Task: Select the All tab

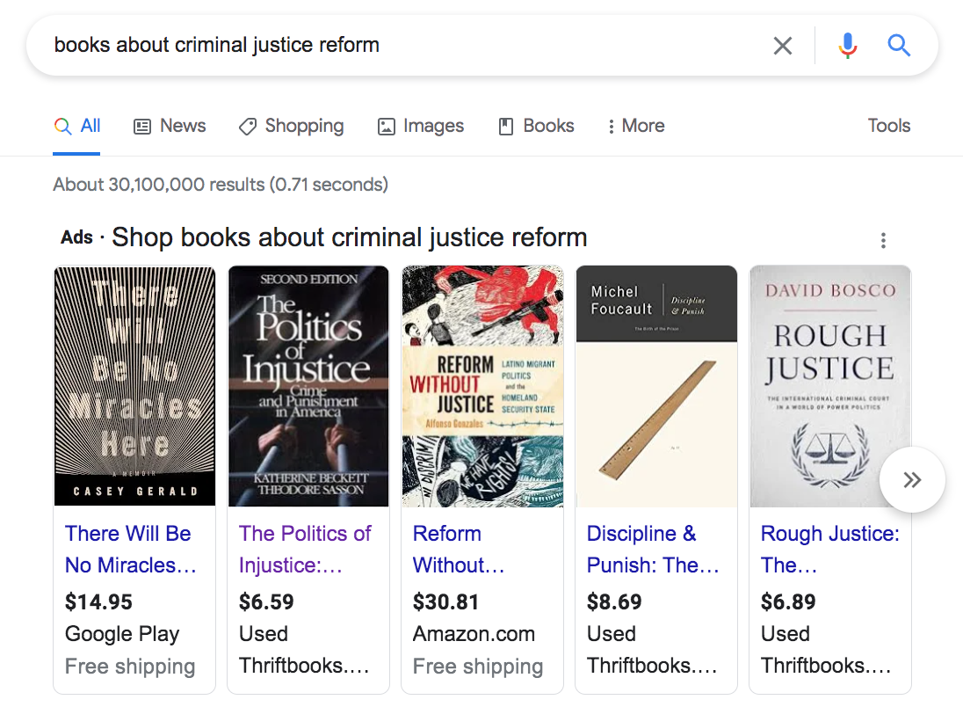Action: [77, 126]
